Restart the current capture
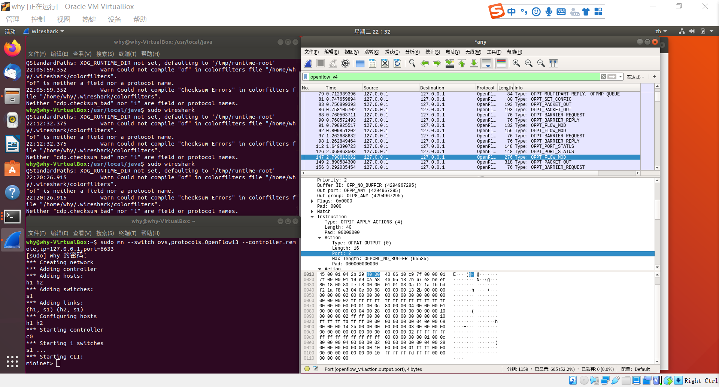719x387 pixels. pos(333,64)
